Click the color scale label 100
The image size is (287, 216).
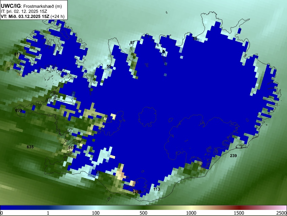[96, 213]
